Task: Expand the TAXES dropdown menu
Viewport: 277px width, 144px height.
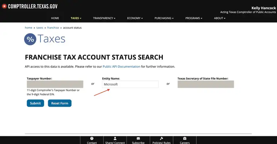Action: coord(76,18)
